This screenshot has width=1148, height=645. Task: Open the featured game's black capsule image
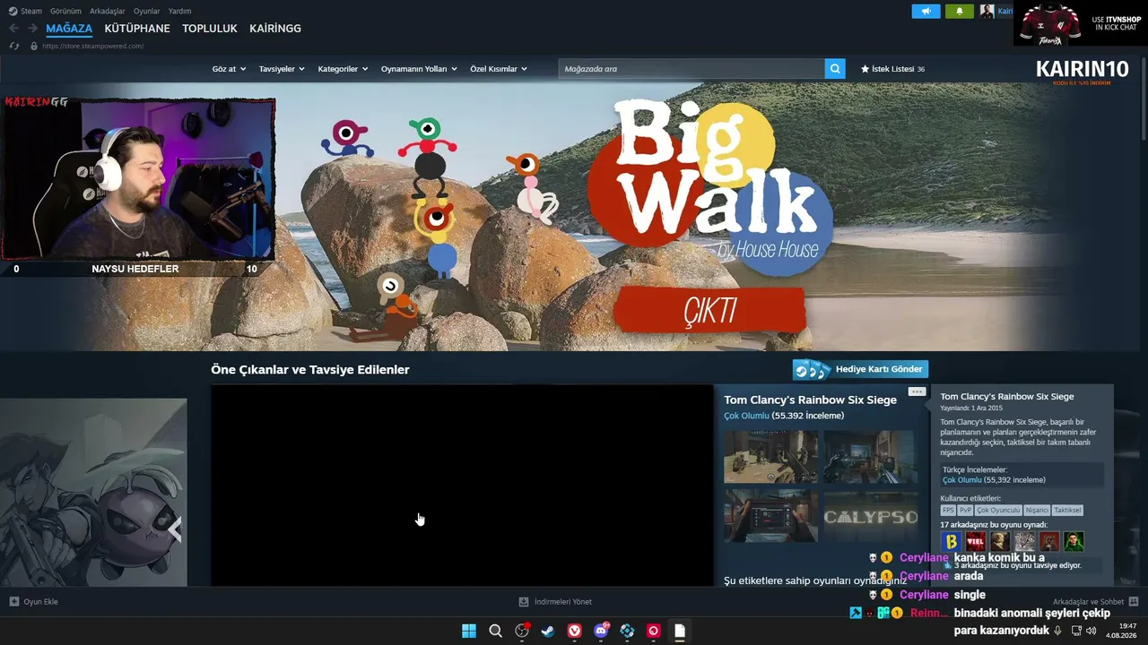click(462, 486)
